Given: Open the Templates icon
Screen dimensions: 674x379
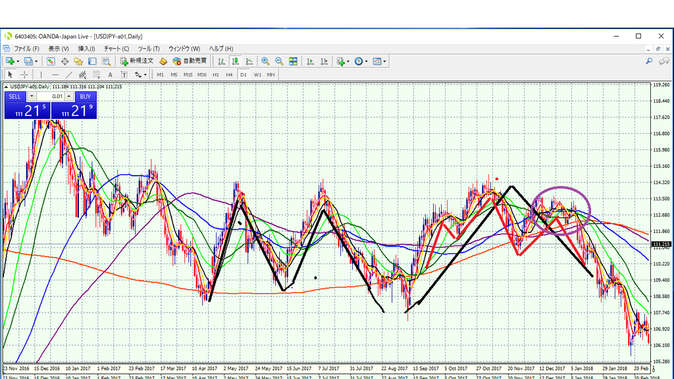Looking at the screenshot, I should pyautogui.click(x=377, y=61).
